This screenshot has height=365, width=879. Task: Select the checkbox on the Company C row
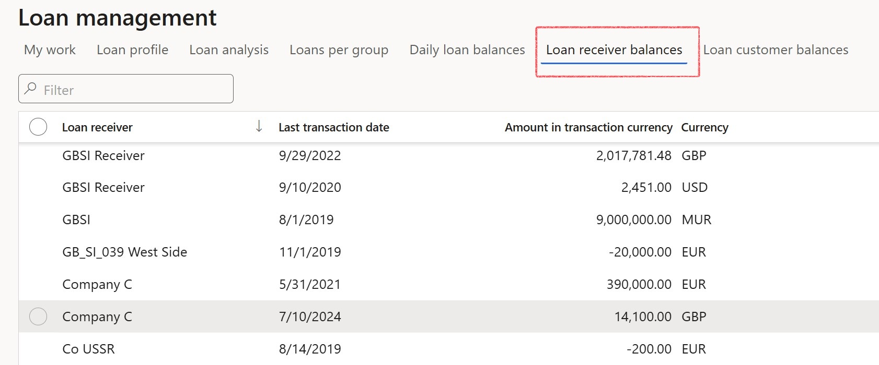pos(38,316)
